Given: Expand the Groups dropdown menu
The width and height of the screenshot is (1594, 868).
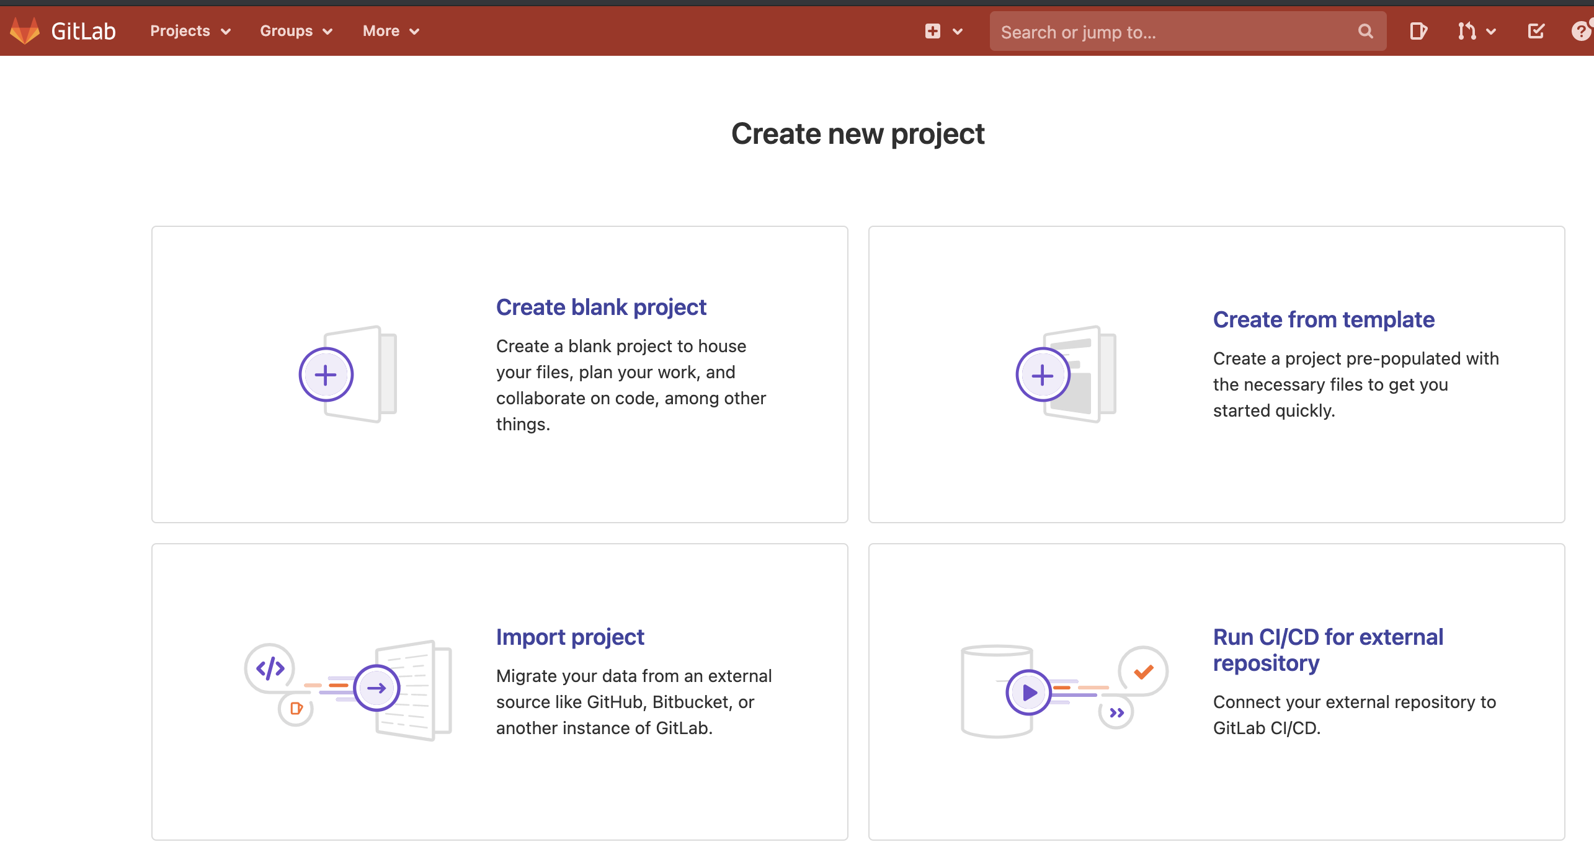Looking at the screenshot, I should [x=296, y=31].
